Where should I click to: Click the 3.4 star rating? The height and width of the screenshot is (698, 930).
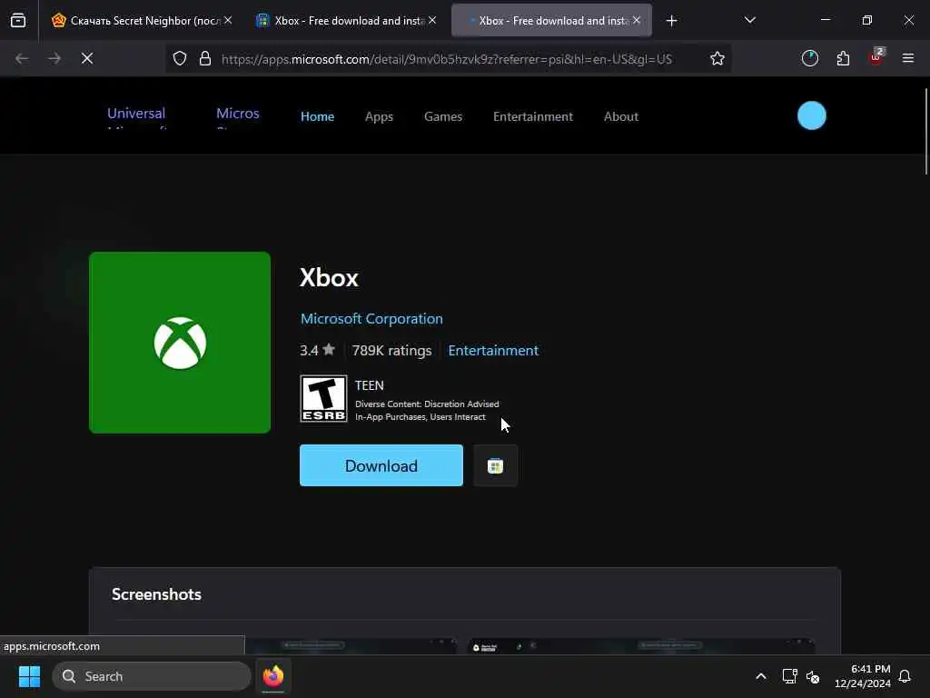click(317, 350)
